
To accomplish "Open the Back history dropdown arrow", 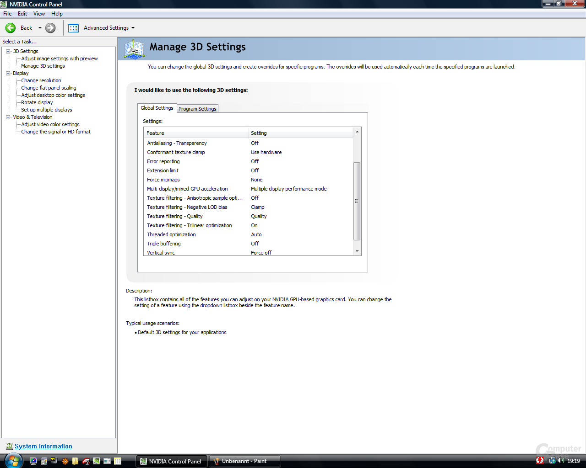I will pyautogui.click(x=40, y=28).
